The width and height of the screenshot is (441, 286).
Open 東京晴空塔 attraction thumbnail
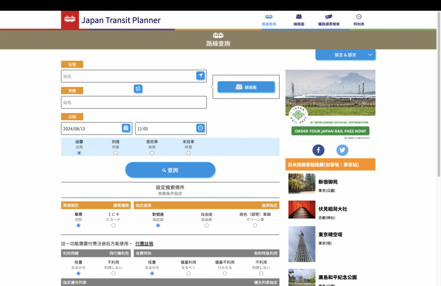point(302,244)
